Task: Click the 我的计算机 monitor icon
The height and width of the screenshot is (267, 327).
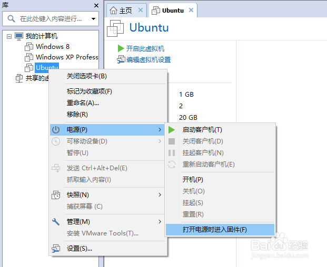Action: 19,36
